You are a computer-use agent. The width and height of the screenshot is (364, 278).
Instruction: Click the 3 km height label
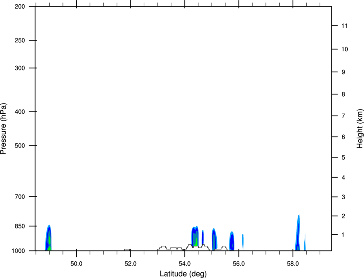tap(343, 197)
